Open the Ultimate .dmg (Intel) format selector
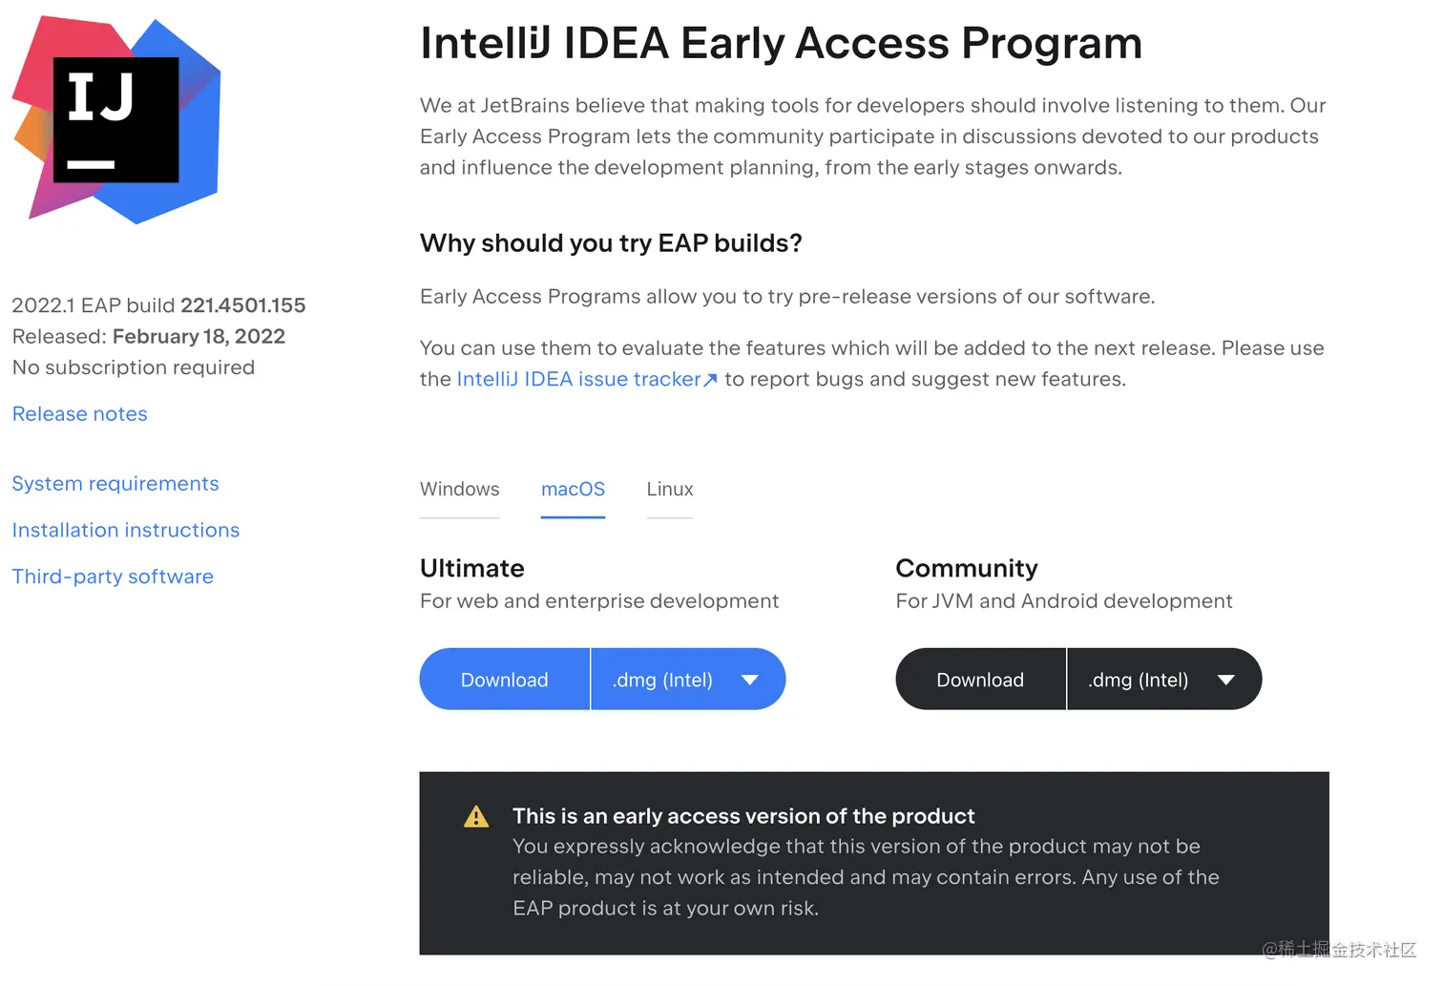Screen dimensions: 1443x986 pyautogui.click(x=688, y=680)
